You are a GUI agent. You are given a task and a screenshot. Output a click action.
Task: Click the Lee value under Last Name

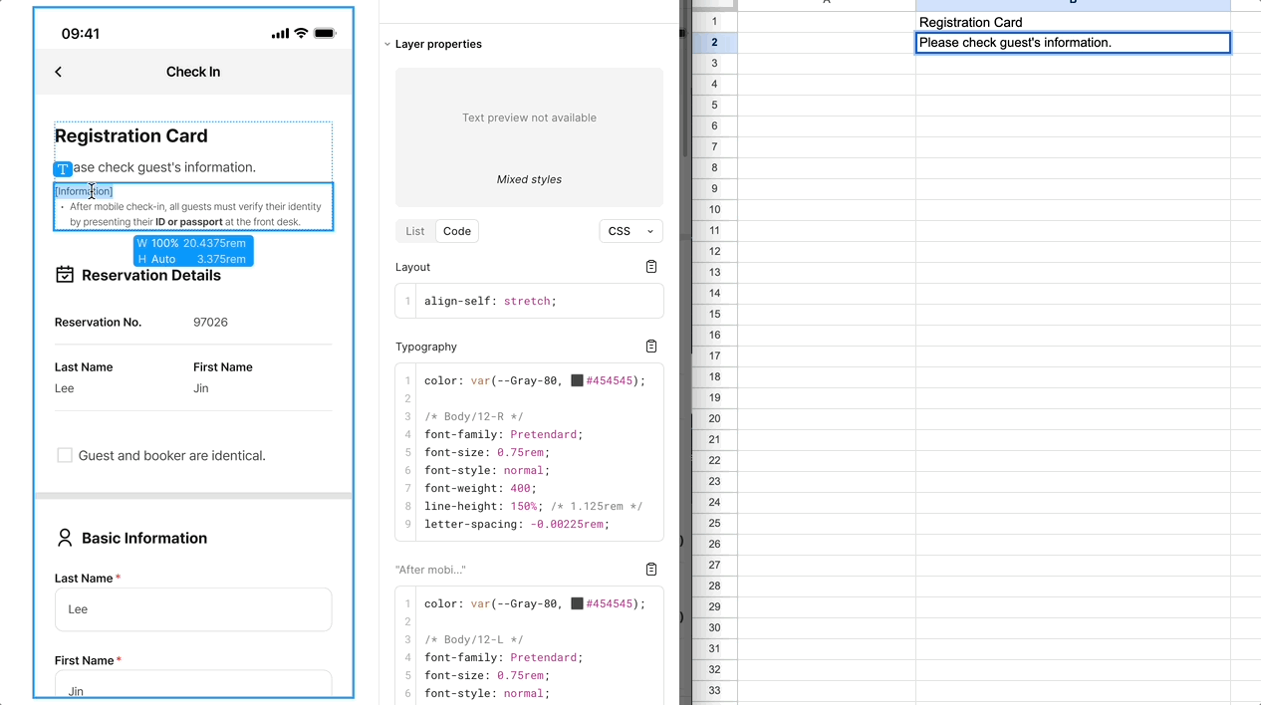pos(65,388)
